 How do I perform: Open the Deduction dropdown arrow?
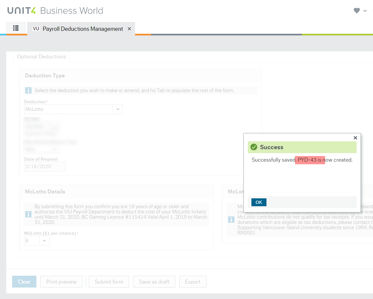(x=118, y=110)
